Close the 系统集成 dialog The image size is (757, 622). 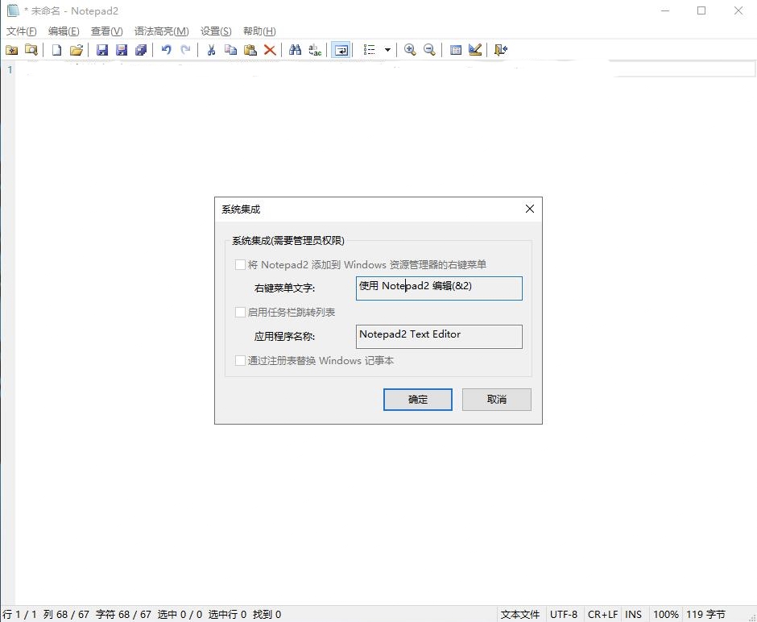[530, 209]
